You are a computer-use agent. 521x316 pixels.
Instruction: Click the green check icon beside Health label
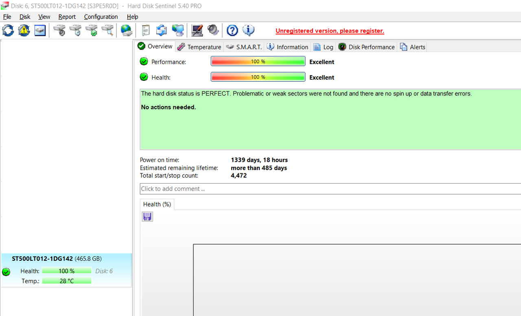pyautogui.click(x=144, y=77)
